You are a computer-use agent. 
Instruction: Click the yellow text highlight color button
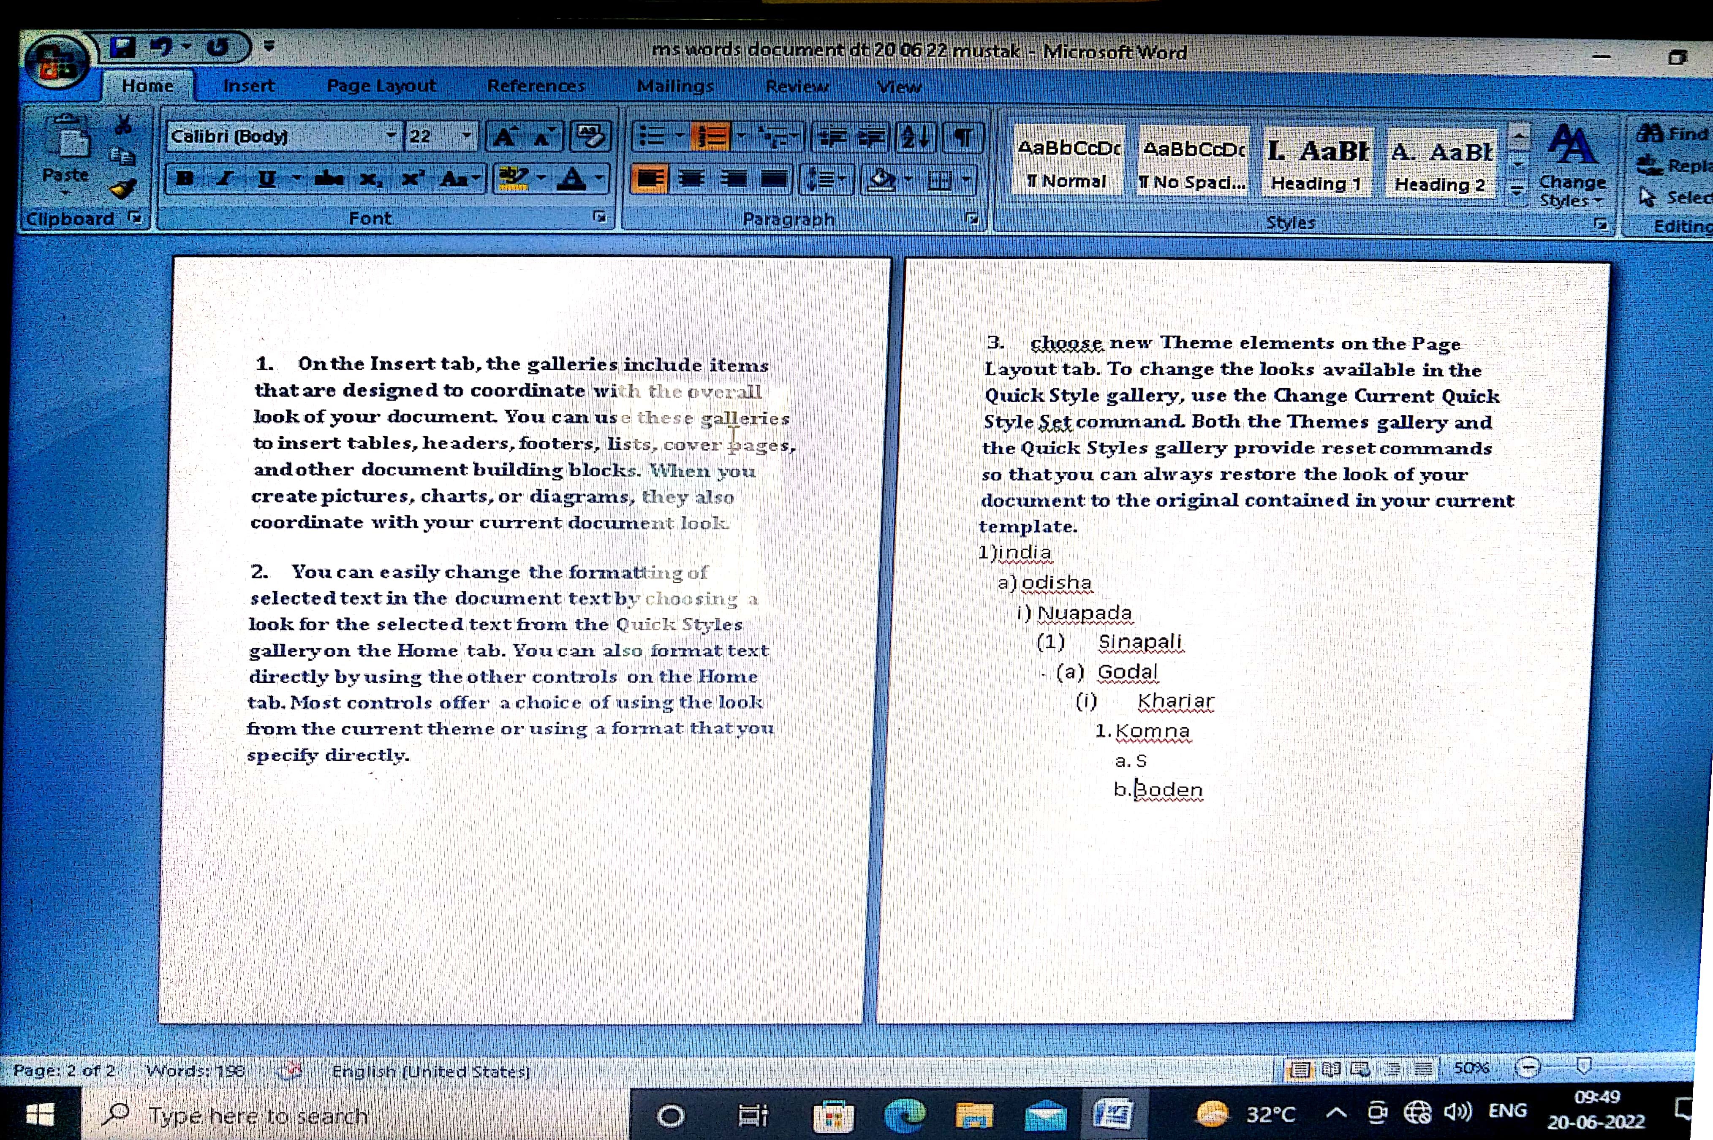click(x=513, y=178)
